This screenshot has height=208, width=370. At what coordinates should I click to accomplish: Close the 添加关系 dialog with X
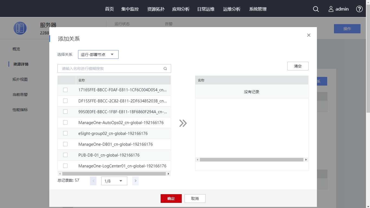pyautogui.click(x=309, y=35)
